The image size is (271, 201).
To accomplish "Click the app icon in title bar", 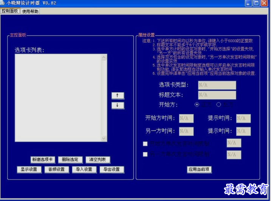I will tap(2, 3).
